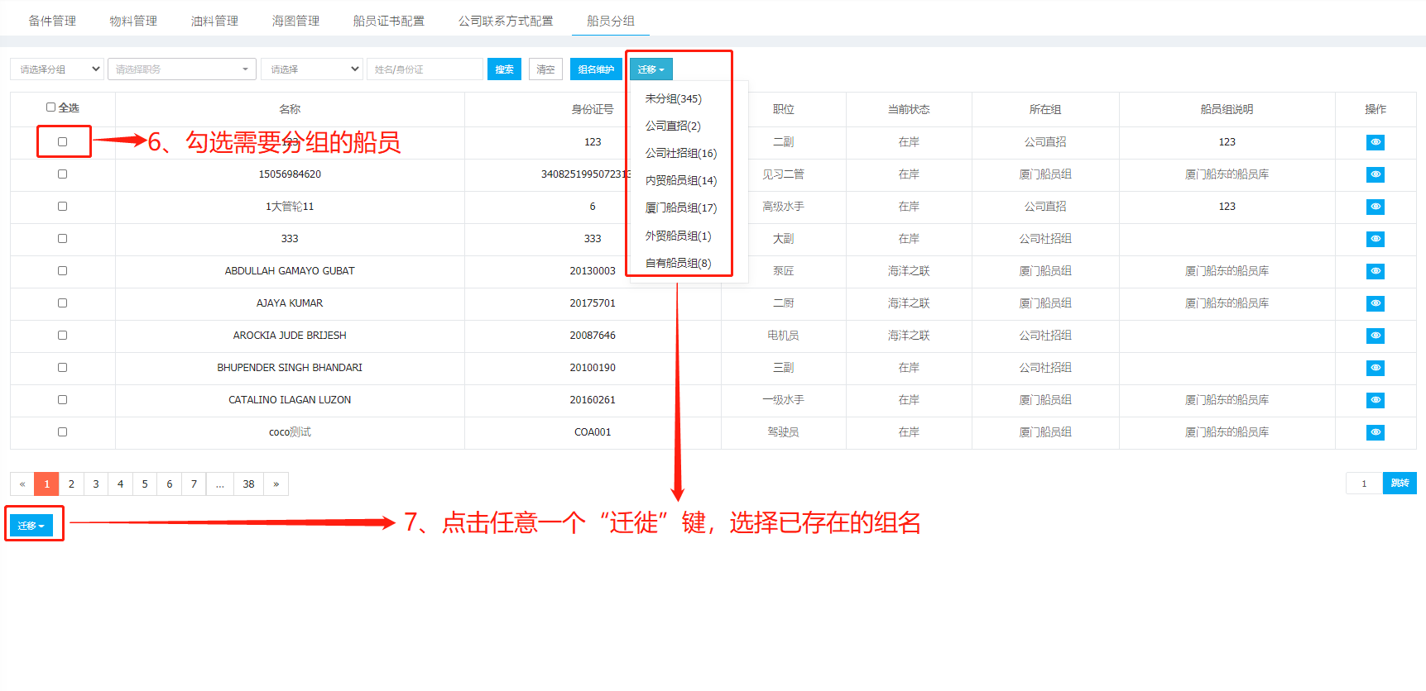
Task: View AJAYA KUMAR crew details
Action: [x=1376, y=303]
